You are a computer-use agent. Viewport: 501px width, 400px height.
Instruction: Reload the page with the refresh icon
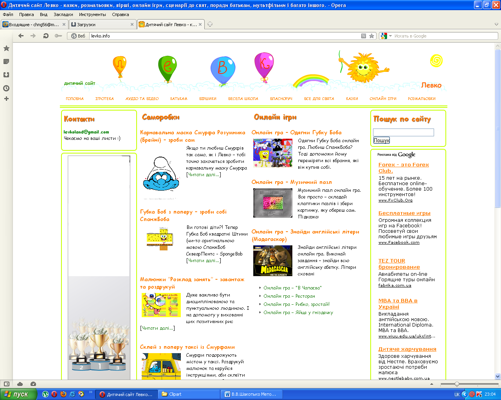pos(46,36)
